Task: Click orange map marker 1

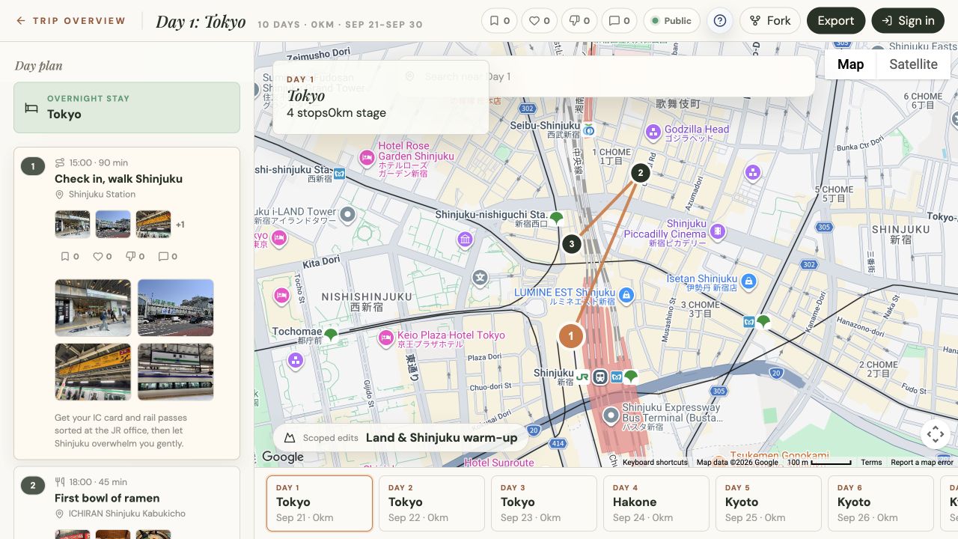Action: point(571,336)
